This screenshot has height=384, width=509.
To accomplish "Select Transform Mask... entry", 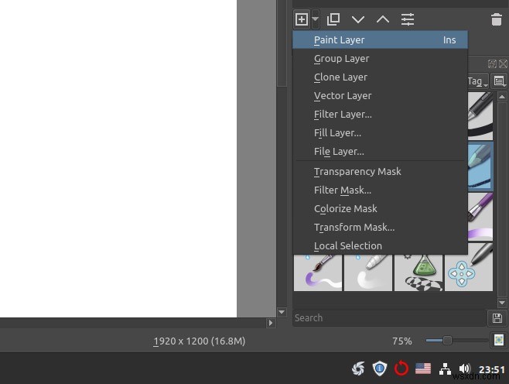I will pyautogui.click(x=380, y=227).
